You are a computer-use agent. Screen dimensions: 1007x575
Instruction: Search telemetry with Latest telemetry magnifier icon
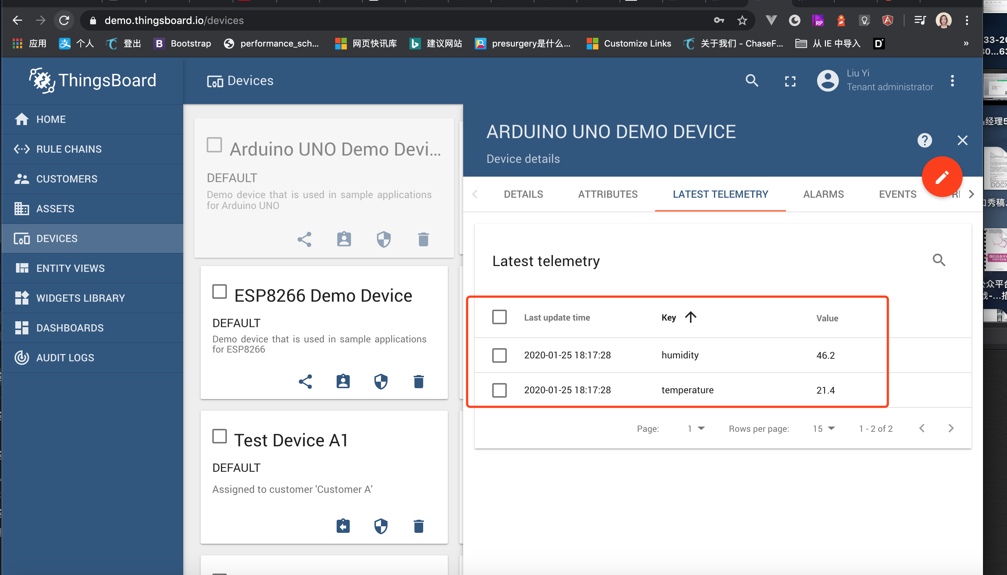(x=939, y=260)
